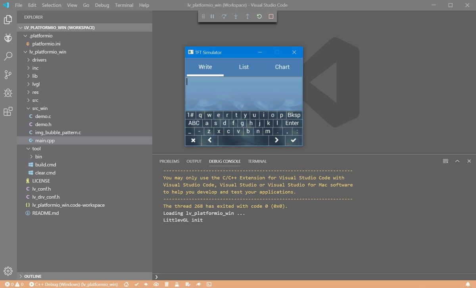Viewport: 476px width, 288px height.
Task: Click the Step Into debug icon
Action: (x=235, y=16)
